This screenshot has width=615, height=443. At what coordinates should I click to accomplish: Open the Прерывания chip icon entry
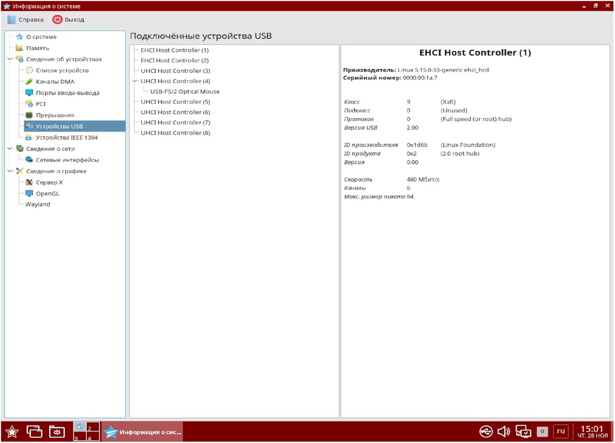tap(30, 115)
